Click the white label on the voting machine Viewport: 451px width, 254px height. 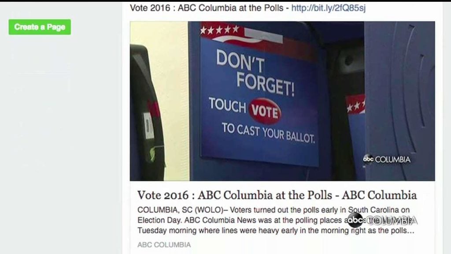click(x=149, y=126)
